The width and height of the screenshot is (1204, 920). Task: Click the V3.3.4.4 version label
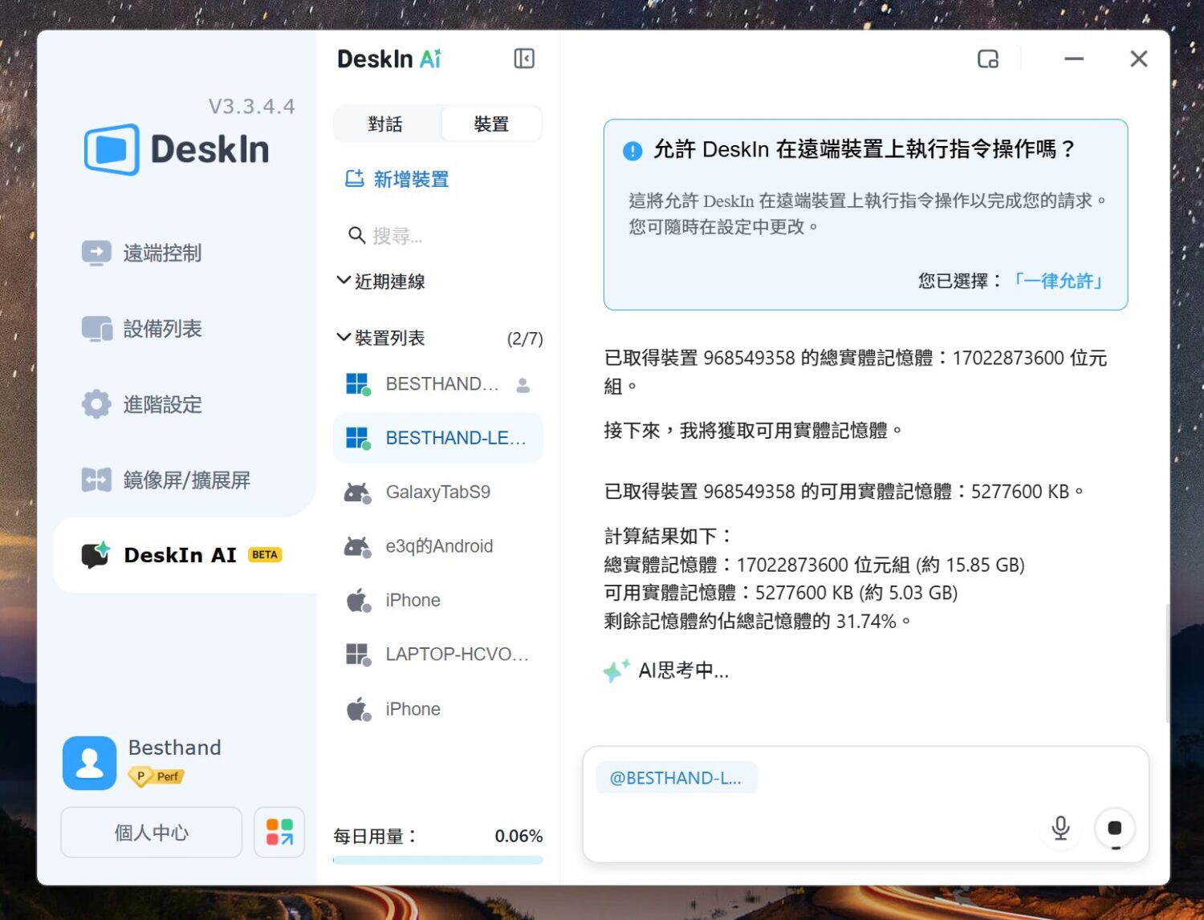[252, 106]
